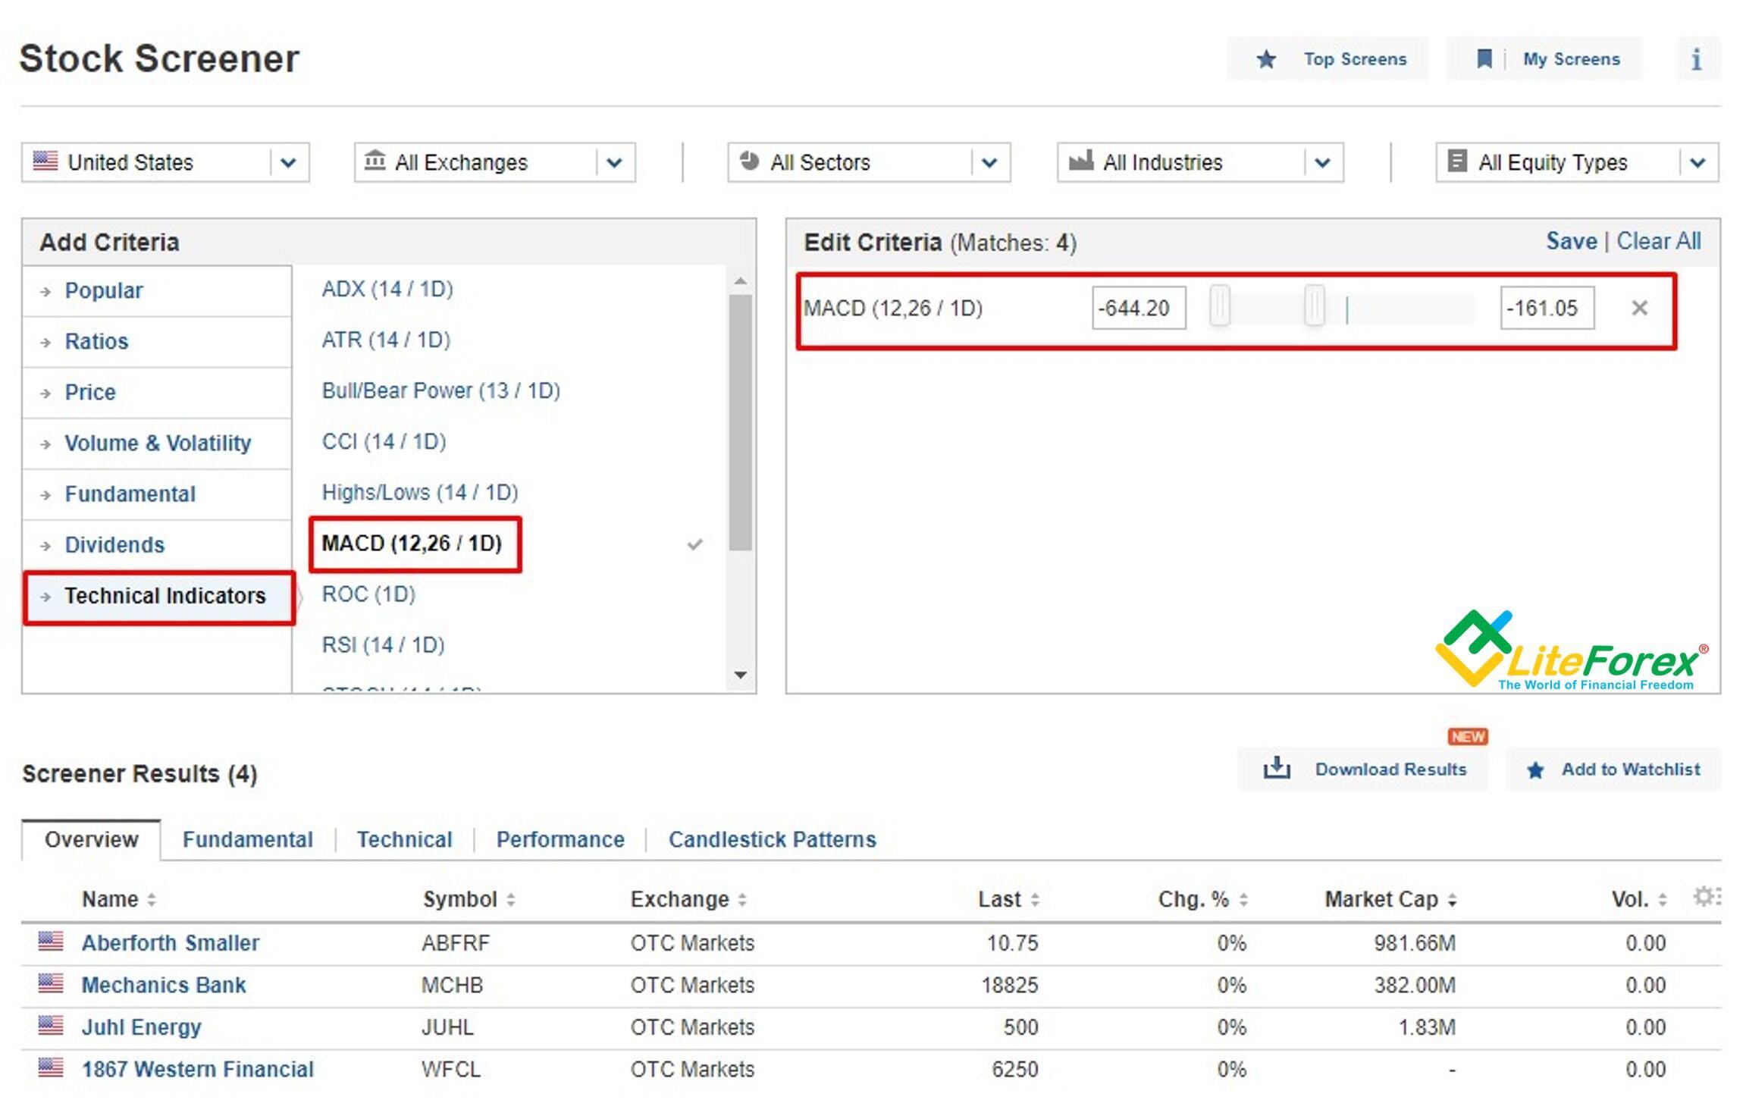This screenshot has height=1119, width=1746.
Task: Clear All edit criteria
Action: [1659, 241]
